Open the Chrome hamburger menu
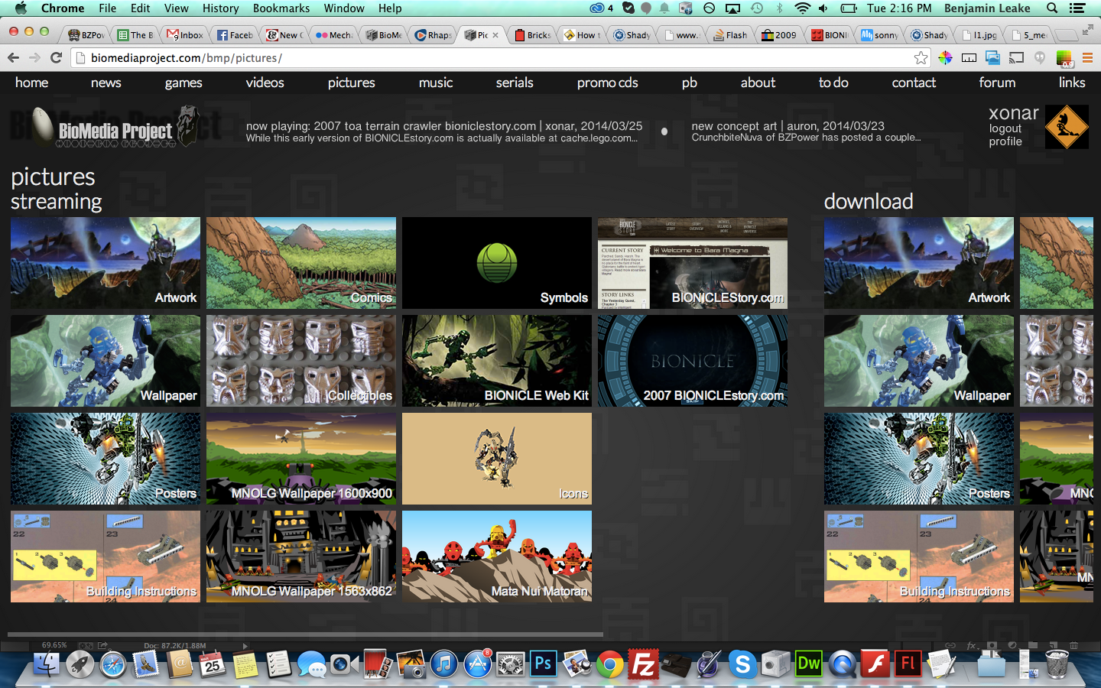The image size is (1101, 688). [x=1087, y=57]
